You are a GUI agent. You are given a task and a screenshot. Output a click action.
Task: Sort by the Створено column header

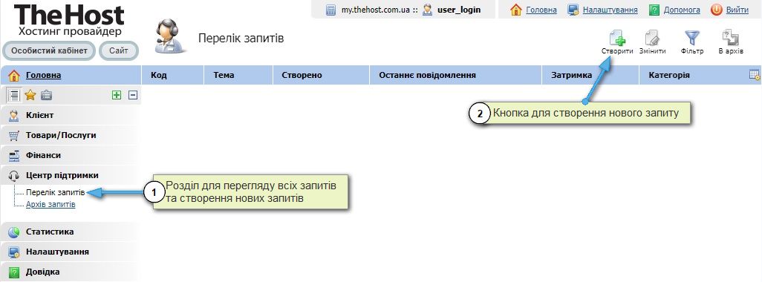click(x=322, y=75)
